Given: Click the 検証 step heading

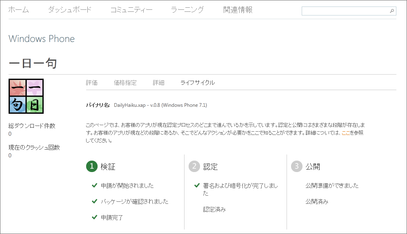Looking at the screenshot, I should tap(108, 167).
